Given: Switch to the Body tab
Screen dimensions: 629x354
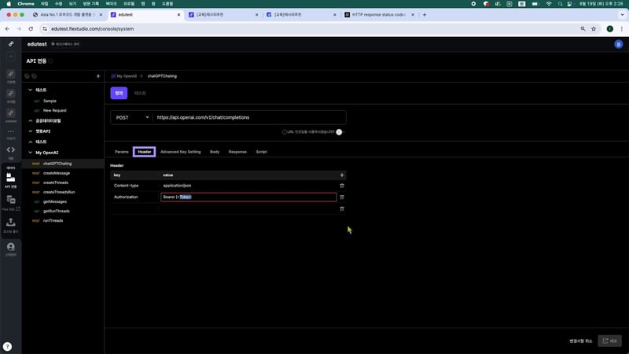Looking at the screenshot, I should click(x=215, y=151).
